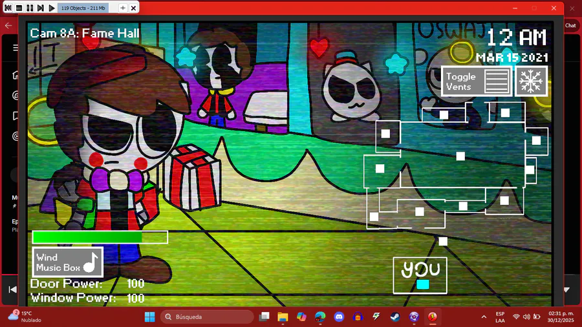Open the Home icon in background sidebar
Image resolution: width=582 pixels, height=327 pixels.
pyautogui.click(x=16, y=75)
